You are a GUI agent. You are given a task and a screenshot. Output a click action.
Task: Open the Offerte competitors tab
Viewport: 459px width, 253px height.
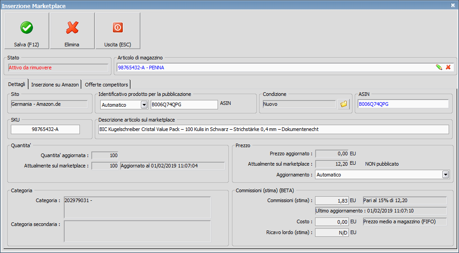click(x=106, y=85)
